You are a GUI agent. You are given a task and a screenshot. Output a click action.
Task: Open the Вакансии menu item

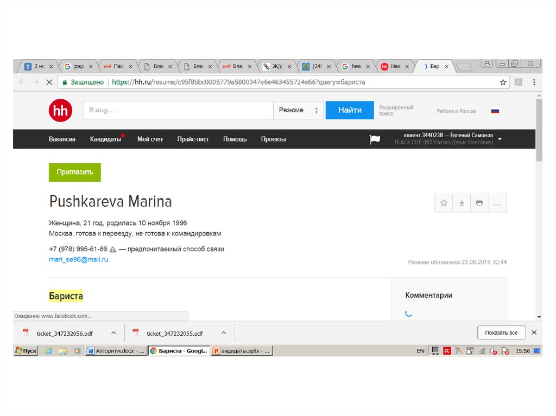click(x=62, y=139)
